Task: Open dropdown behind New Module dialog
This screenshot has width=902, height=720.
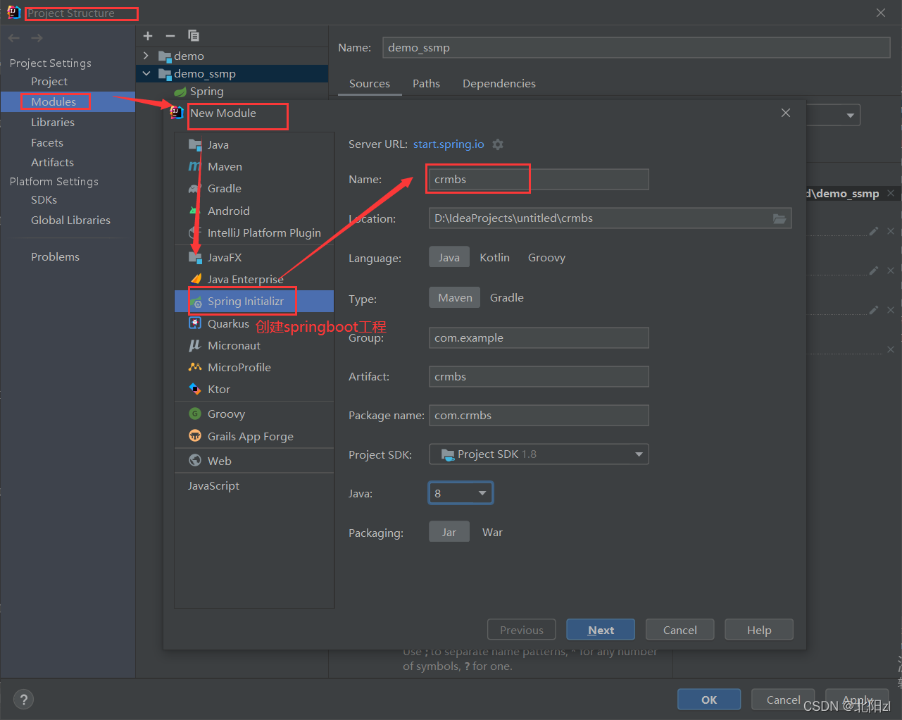Action: pyautogui.click(x=850, y=115)
